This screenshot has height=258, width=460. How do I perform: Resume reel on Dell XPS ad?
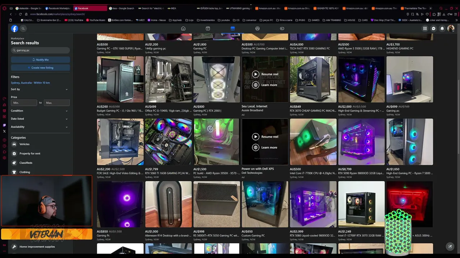click(x=266, y=137)
